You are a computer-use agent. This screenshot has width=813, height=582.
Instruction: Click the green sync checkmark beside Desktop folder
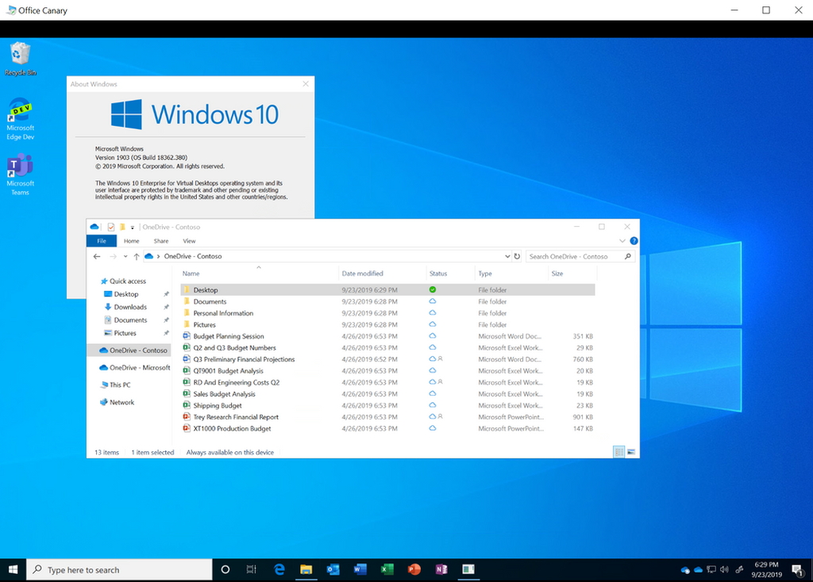click(x=433, y=289)
